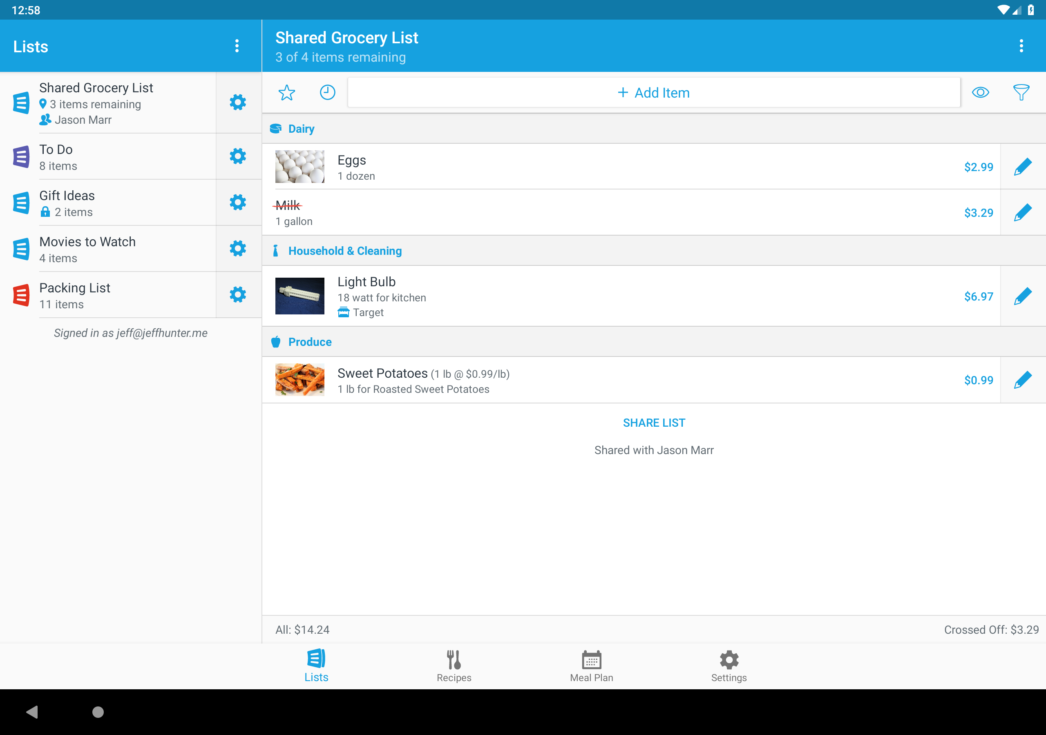Click the shared people icon beside Jason Marr

[45, 120]
